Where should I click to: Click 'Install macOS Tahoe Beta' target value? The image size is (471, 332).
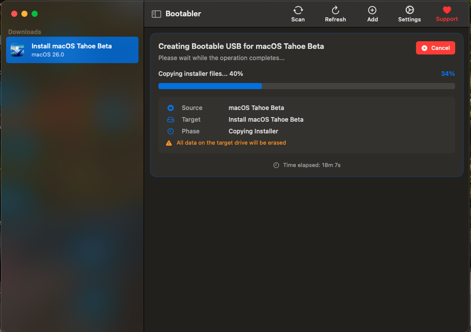(x=266, y=120)
